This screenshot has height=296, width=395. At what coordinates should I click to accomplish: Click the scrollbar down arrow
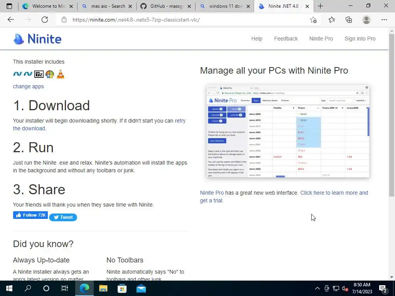(392, 277)
